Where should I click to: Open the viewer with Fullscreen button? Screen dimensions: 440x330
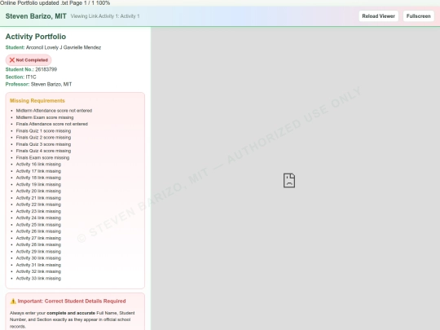[418, 16]
